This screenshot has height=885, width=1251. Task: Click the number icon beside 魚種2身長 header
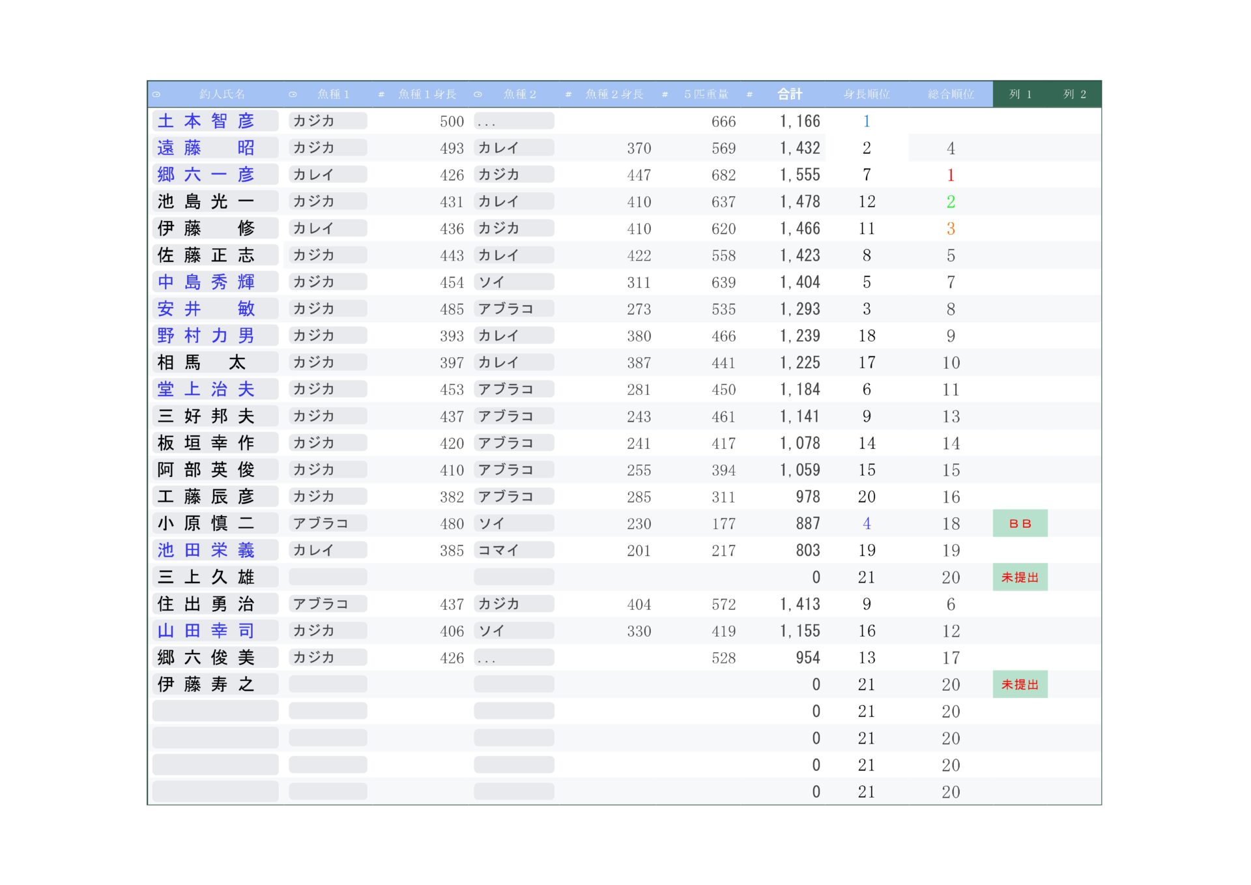[568, 94]
